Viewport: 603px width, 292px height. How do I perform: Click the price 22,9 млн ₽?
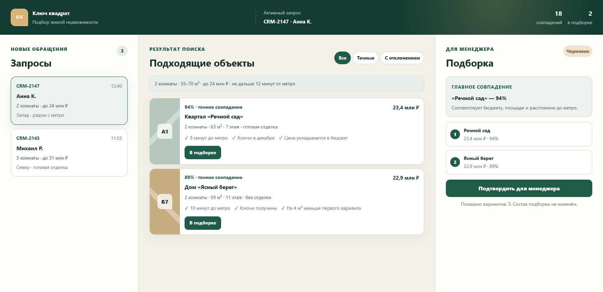(x=406, y=178)
